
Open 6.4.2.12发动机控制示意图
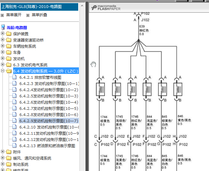click(49, 140)
